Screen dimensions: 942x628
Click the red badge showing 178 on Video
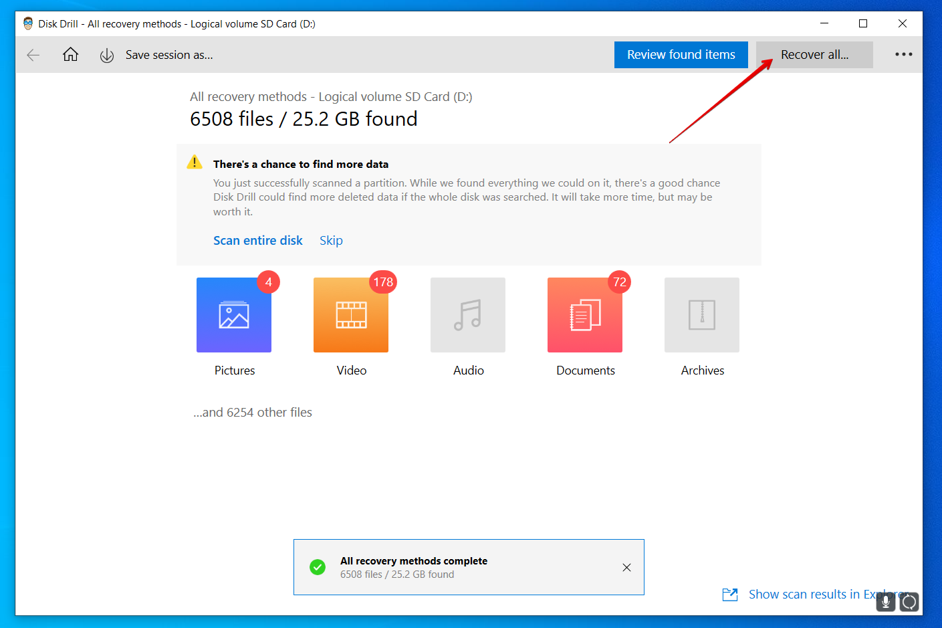(x=383, y=282)
